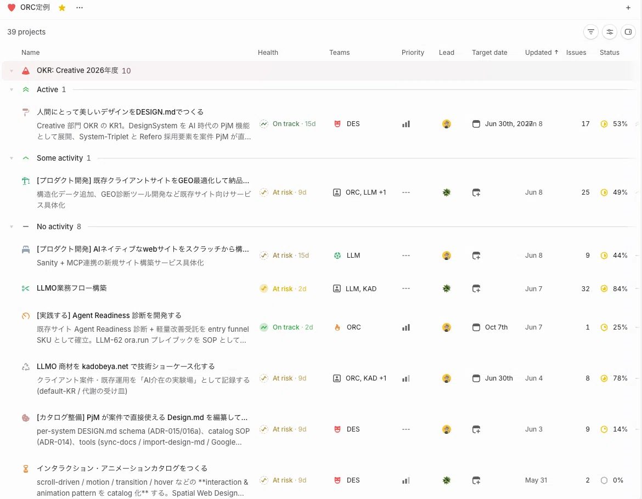The width and height of the screenshot is (642, 499).
Task: Click the scissors icon of LLMO業務フロー構築
Action: pos(25,288)
